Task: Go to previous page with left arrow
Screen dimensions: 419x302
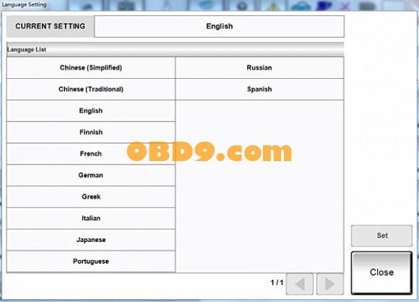Action: [300, 284]
